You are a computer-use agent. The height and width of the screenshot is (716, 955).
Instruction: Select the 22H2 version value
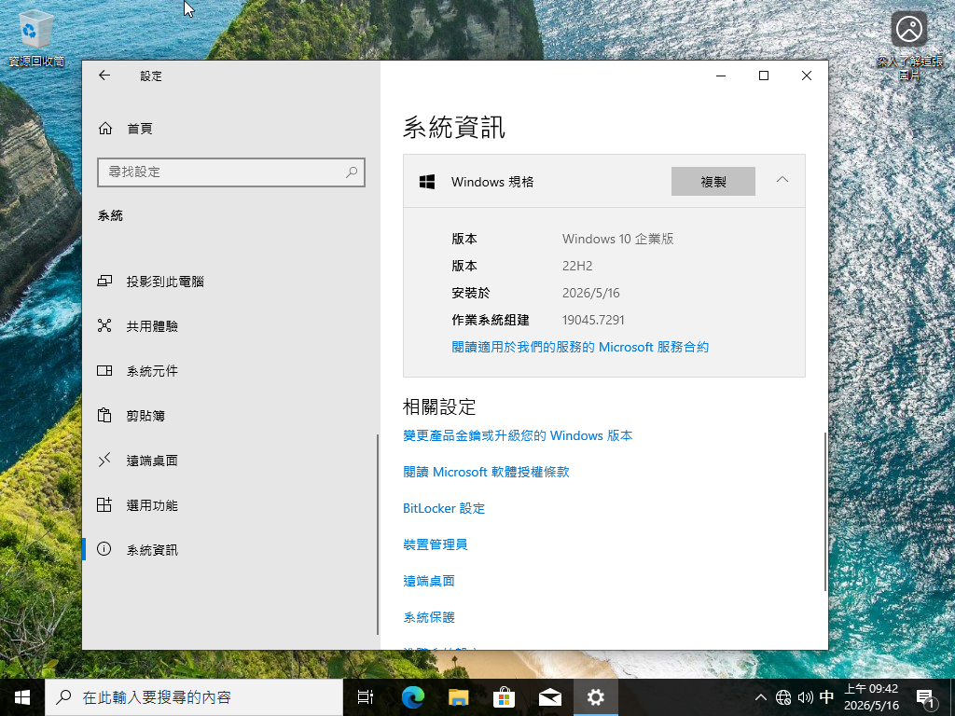click(x=577, y=266)
